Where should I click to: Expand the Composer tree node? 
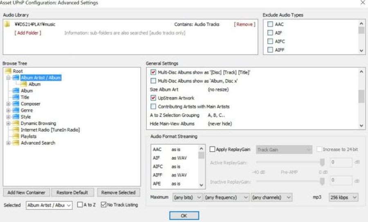8,104
